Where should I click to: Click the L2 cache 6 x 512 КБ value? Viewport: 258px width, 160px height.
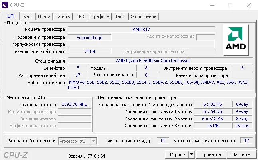212,119
